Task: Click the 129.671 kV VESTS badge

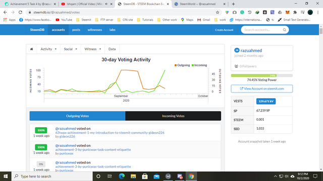Action: [266, 101]
